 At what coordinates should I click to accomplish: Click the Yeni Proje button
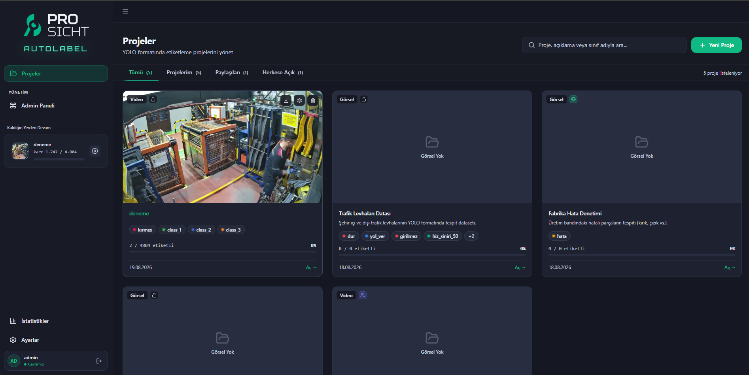pos(716,45)
